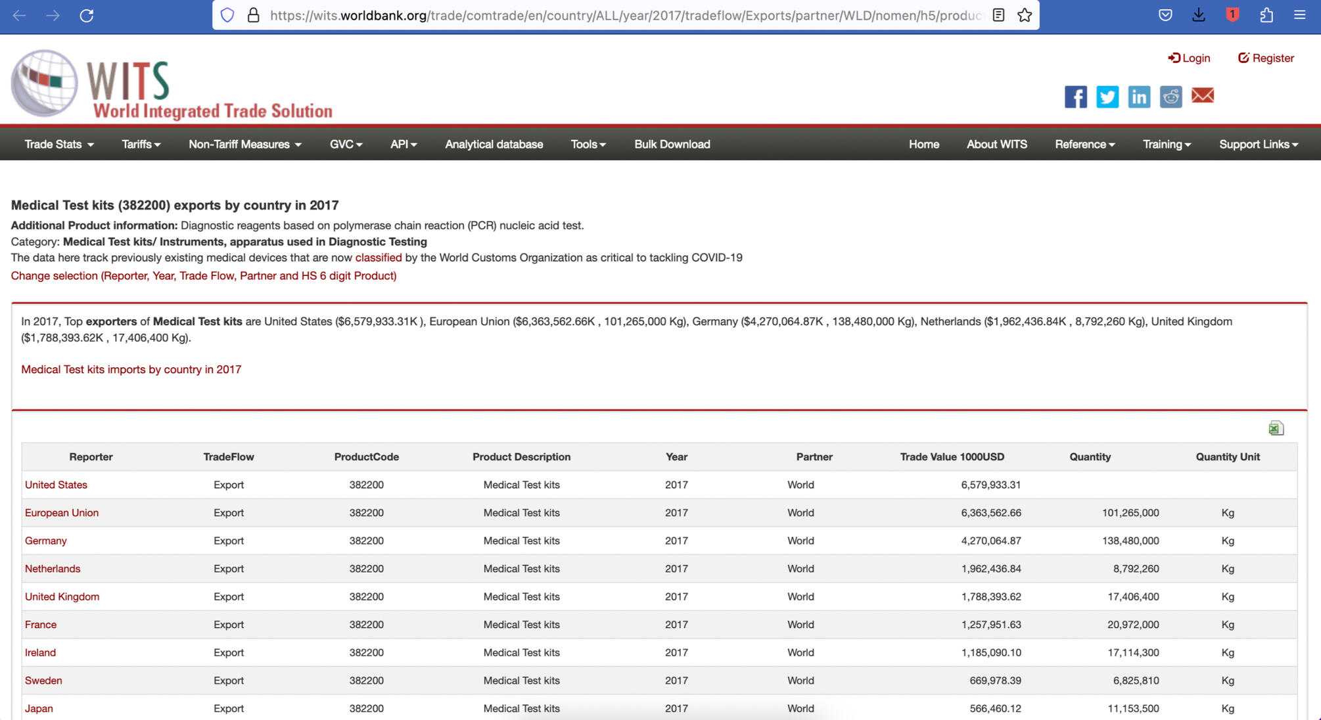
Task: Bookmark page with star icon
Action: [x=1024, y=15]
